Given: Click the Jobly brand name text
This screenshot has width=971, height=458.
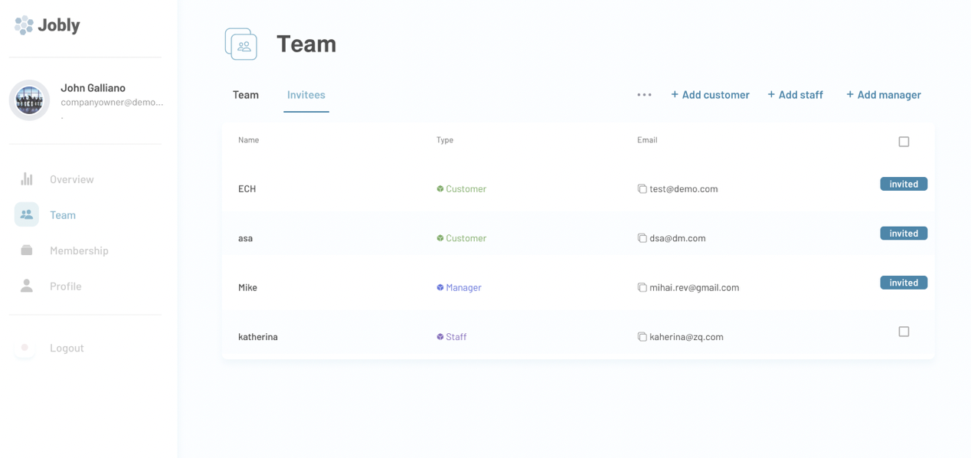Looking at the screenshot, I should (59, 25).
